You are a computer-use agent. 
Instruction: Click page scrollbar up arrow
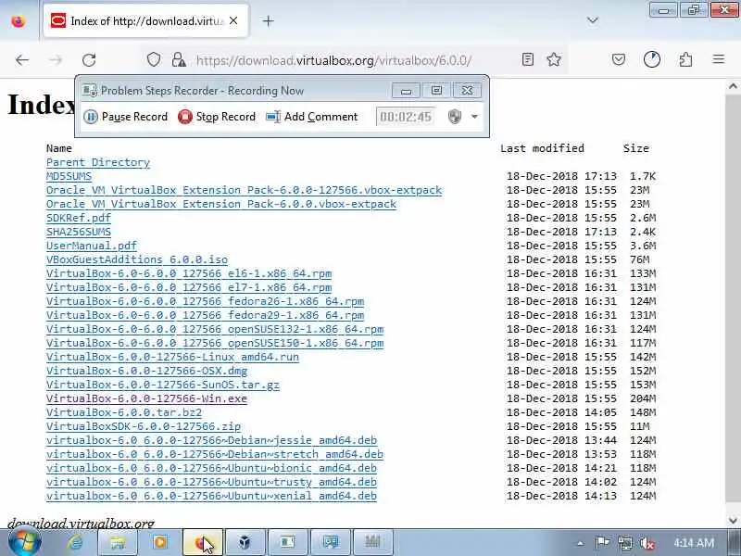pos(733,86)
